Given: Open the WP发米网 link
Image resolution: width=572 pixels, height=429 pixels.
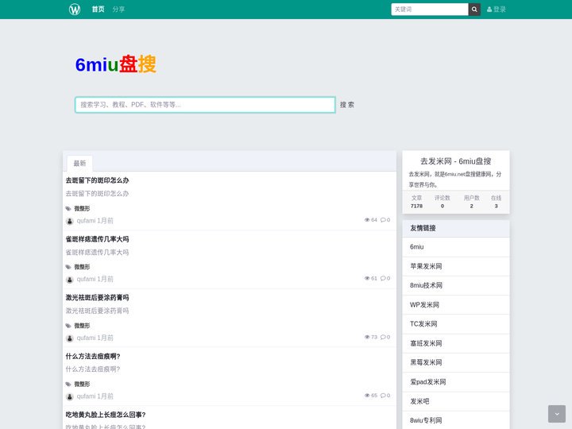Looking at the screenshot, I should click(x=456, y=304).
